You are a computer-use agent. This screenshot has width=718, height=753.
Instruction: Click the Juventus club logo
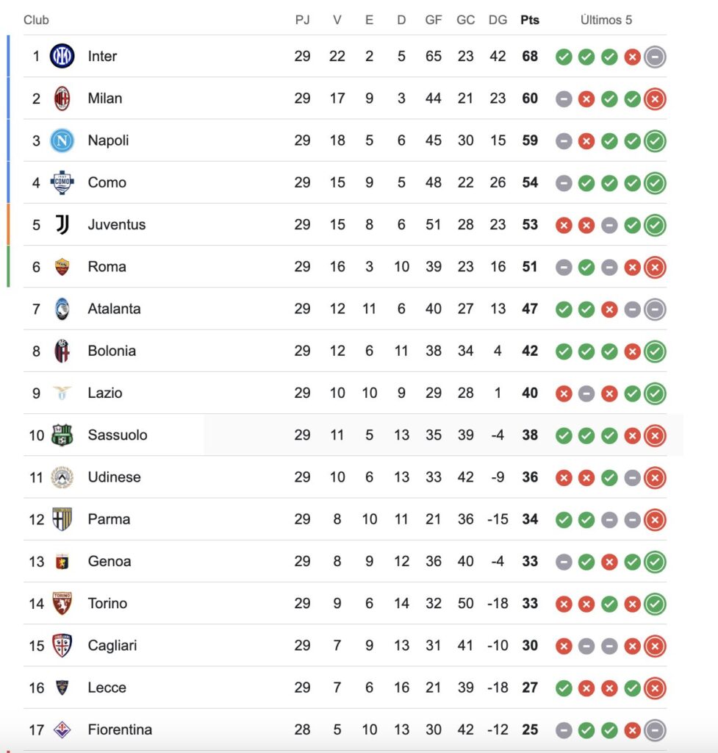pos(62,225)
